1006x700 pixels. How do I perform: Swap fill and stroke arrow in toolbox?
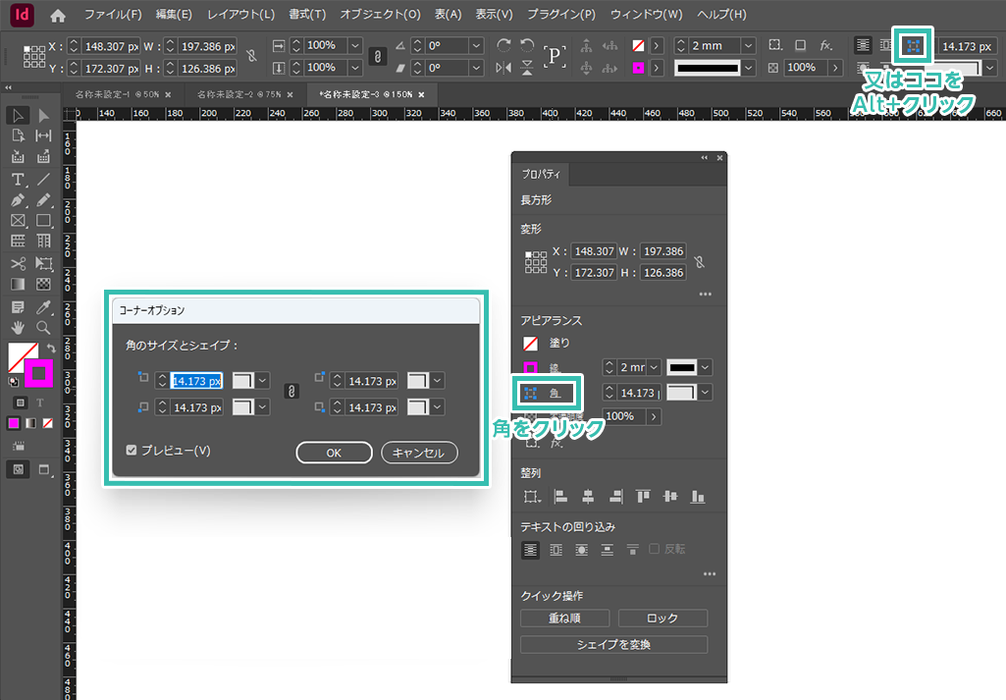coord(51,349)
